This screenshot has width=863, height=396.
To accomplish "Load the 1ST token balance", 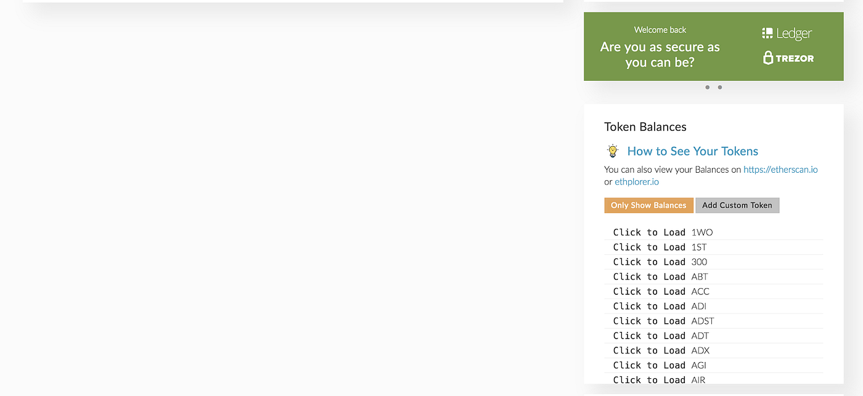I will click(x=649, y=247).
